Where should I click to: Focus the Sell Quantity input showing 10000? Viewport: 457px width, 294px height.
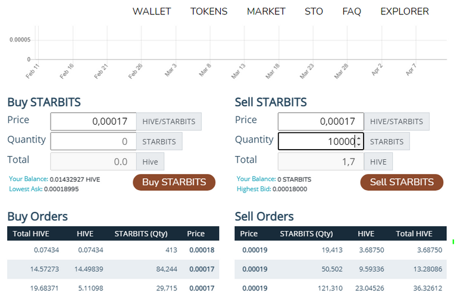click(x=321, y=141)
